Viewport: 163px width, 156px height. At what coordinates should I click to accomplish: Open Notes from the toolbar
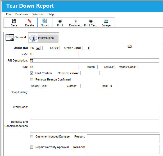click(x=45, y=22)
